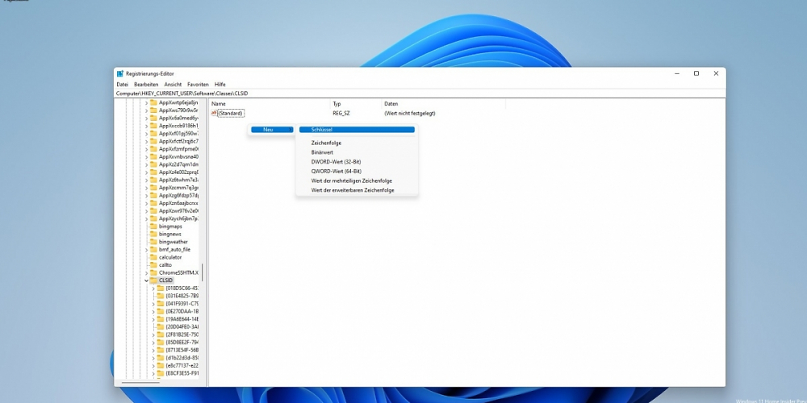Click the REG_SZ type cell
Viewport: 807px width, 403px height.
click(341, 113)
